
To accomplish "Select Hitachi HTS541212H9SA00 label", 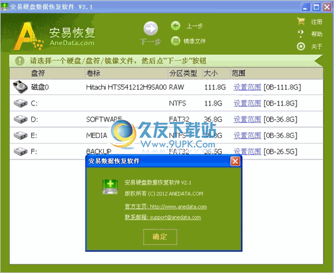I will coord(126,87).
